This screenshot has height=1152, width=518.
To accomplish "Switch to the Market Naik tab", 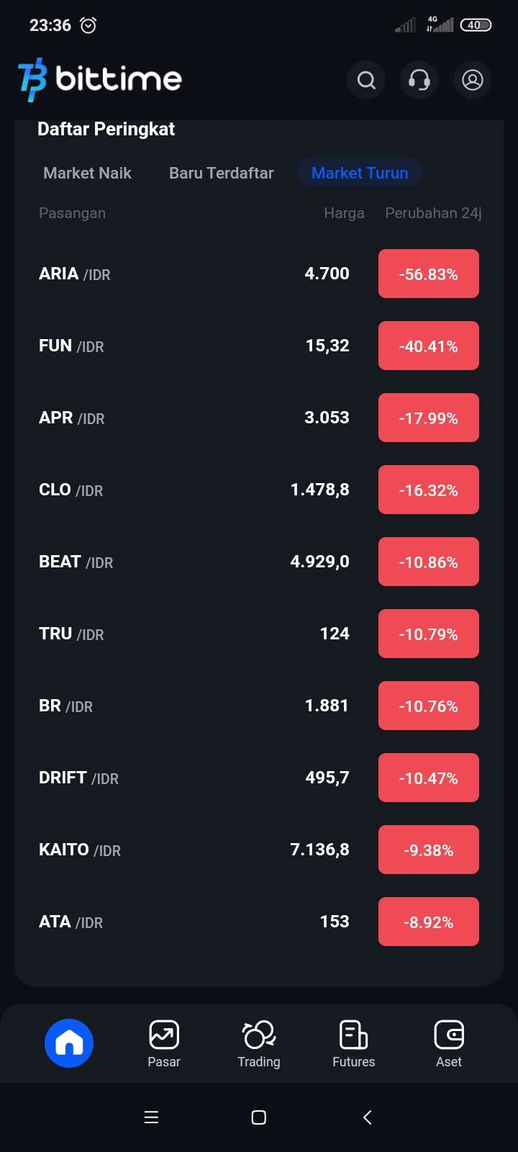I will [x=87, y=173].
